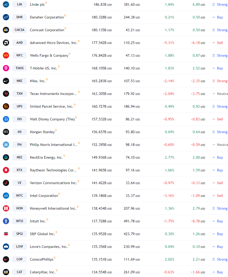Follow the Nike, Inc. company link
228x277 pixels.
(x=38, y=81)
